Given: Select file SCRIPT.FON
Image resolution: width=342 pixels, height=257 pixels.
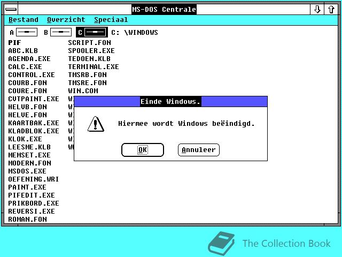Looking at the screenshot, I should click(89, 43).
